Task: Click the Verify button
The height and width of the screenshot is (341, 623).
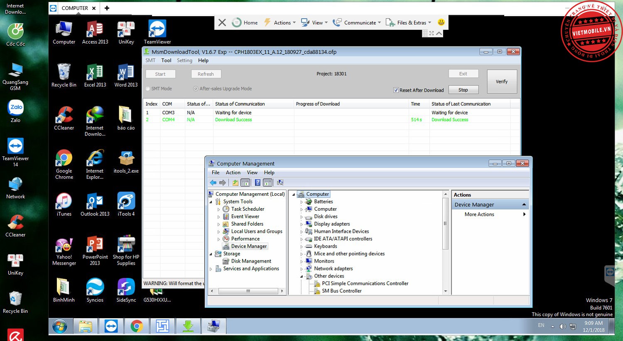Action: coord(502,82)
